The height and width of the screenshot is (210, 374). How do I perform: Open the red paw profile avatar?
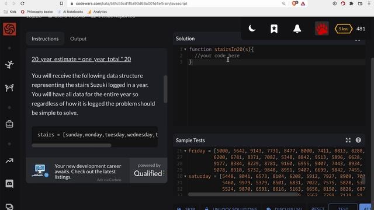click(x=322, y=29)
